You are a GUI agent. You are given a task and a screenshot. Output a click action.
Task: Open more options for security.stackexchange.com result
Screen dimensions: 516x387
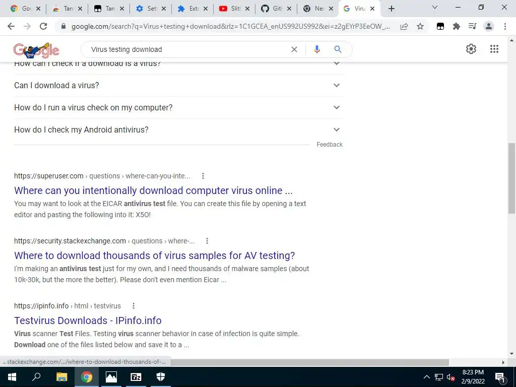207,241
